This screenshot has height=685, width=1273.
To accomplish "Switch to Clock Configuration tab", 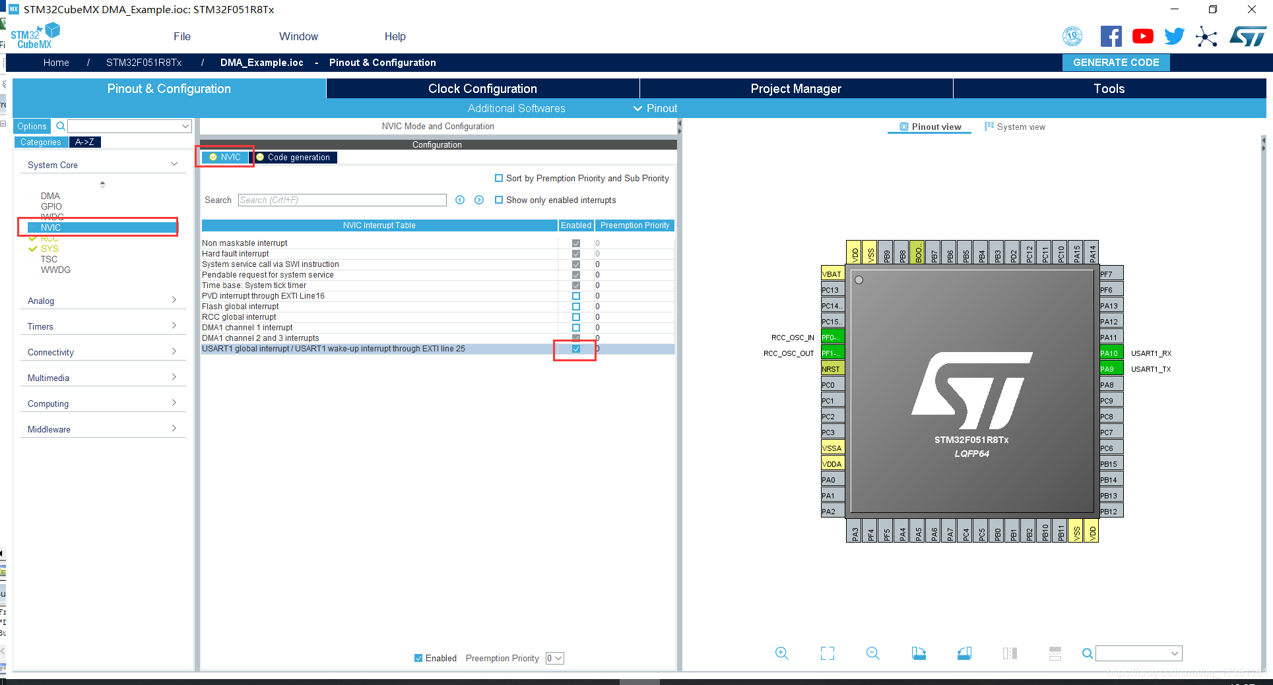I will (x=482, y=88).
